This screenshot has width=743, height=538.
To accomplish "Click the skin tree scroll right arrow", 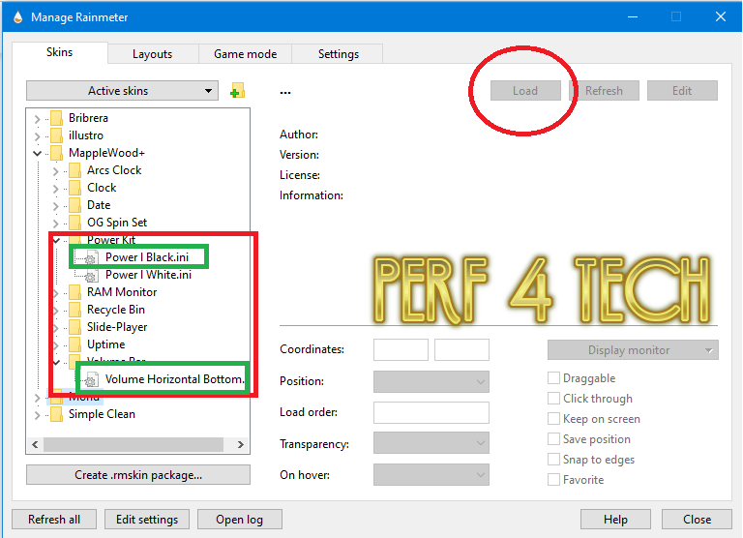I will point(241,444).
